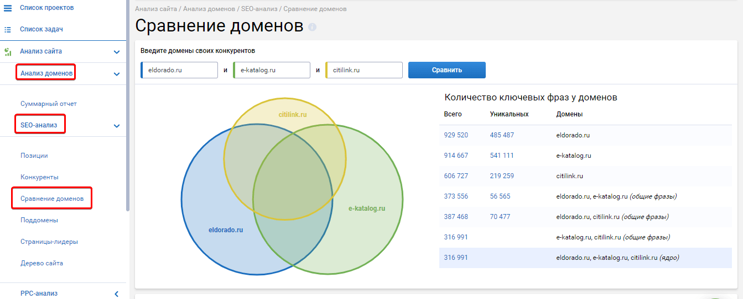
Task: Select Анализ доменов menu item
Action: click(x=46, y=73)
